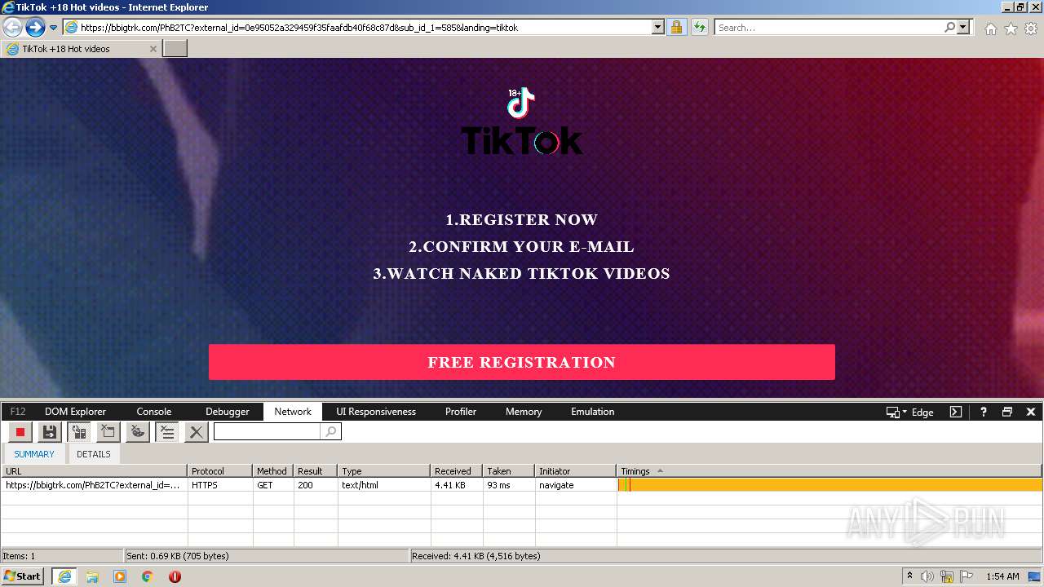Open the Debugger tab
Screen dimensions: 1044x587
pos(227,412)
